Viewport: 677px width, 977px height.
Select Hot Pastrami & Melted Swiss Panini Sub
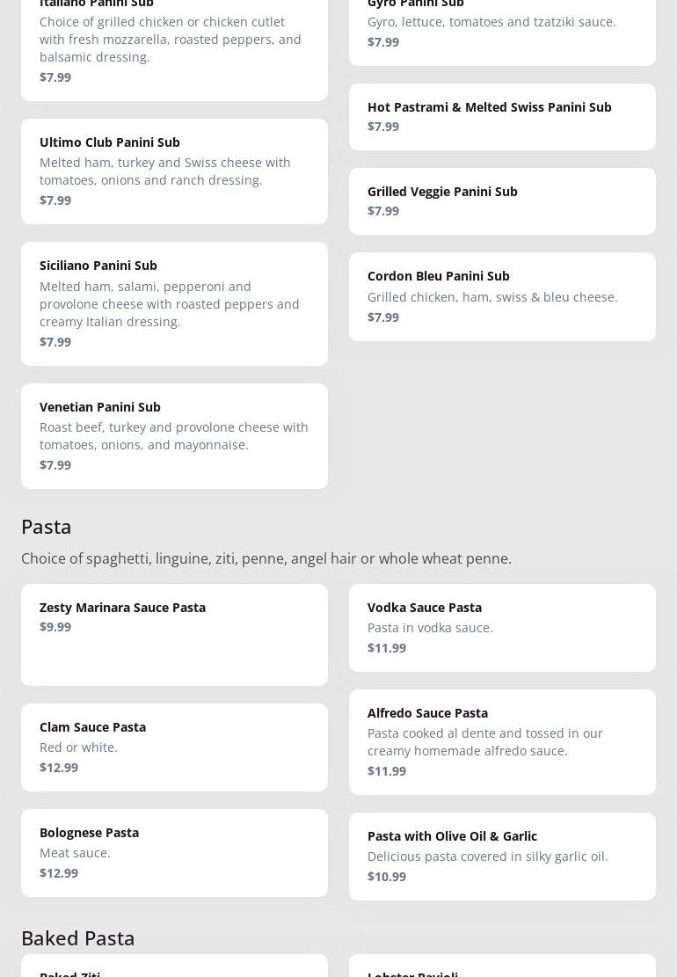tap(501, 116)
